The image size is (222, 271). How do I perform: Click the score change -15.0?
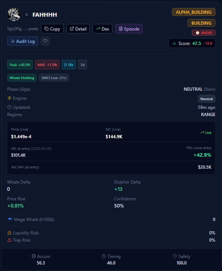point(208,43)
